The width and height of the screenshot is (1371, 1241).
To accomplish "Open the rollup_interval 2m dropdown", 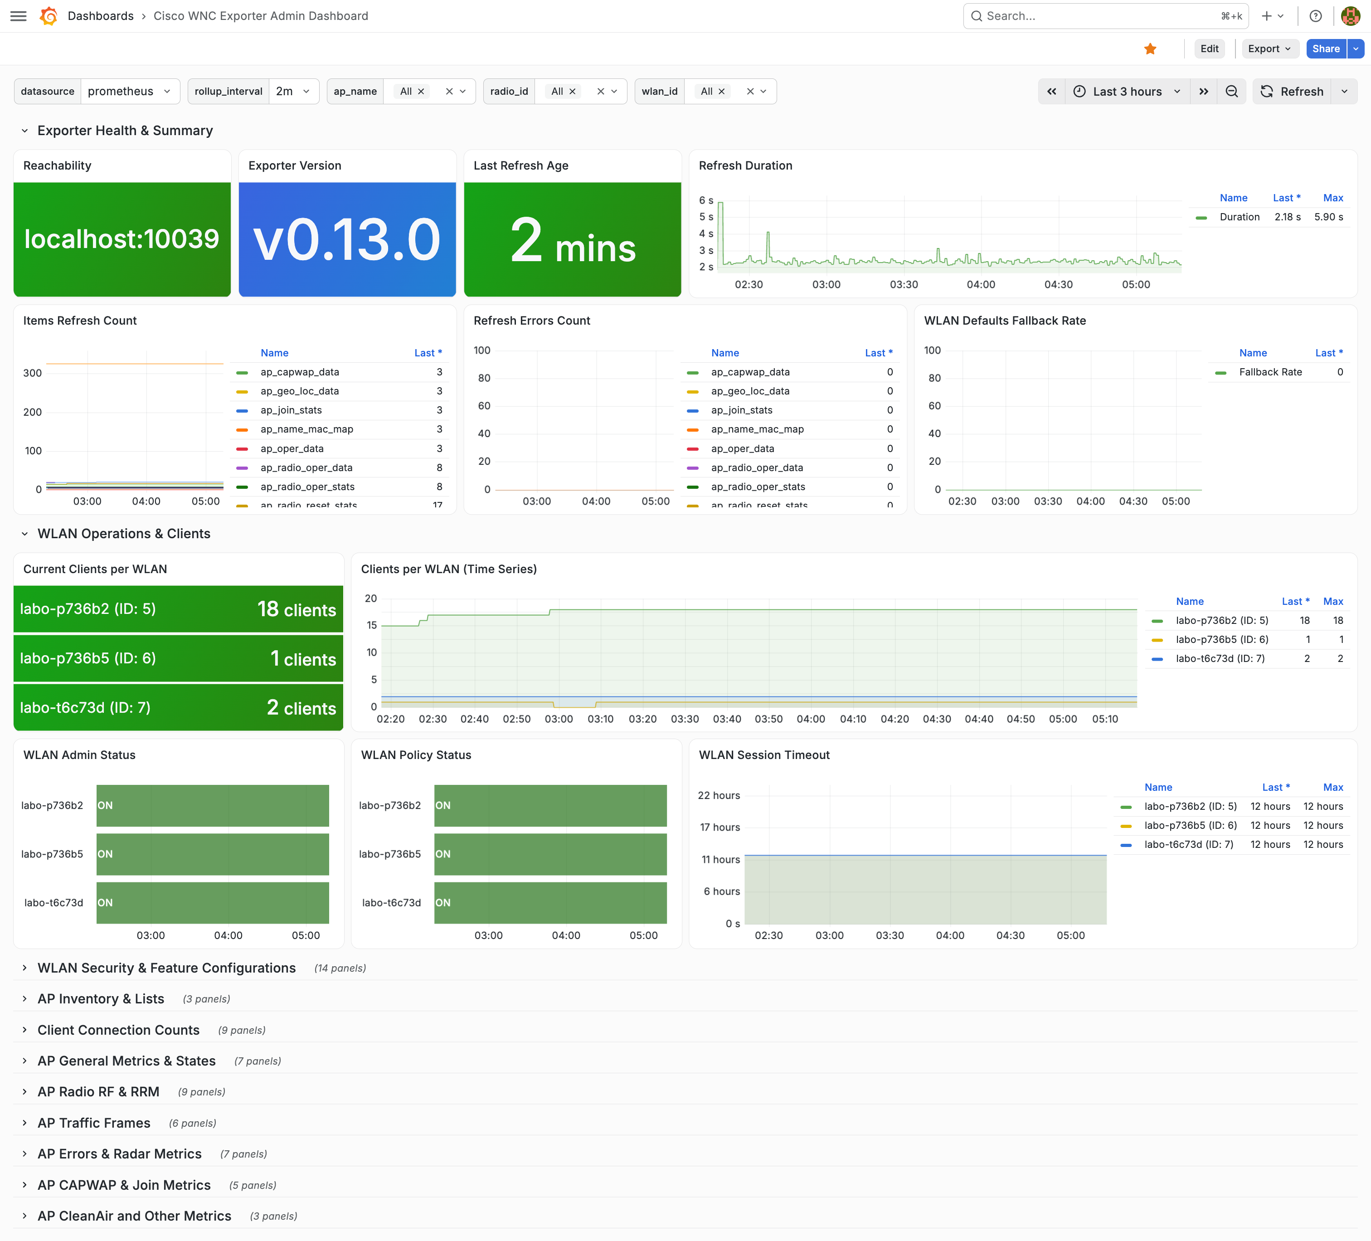I will pyautogui.click(x=294, y=91).
